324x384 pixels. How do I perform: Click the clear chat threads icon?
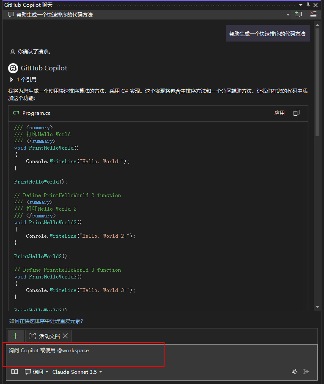pos(313,14)
